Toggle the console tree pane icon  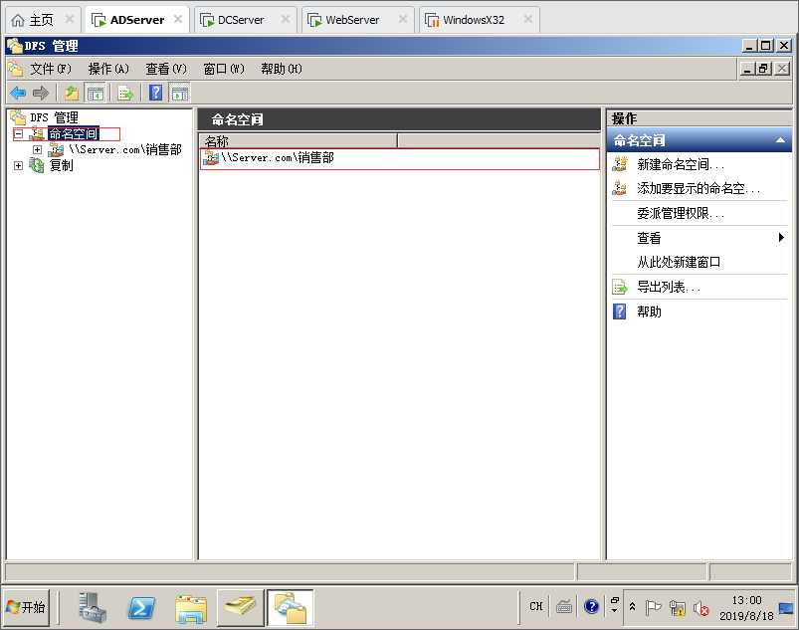point(96,94)
